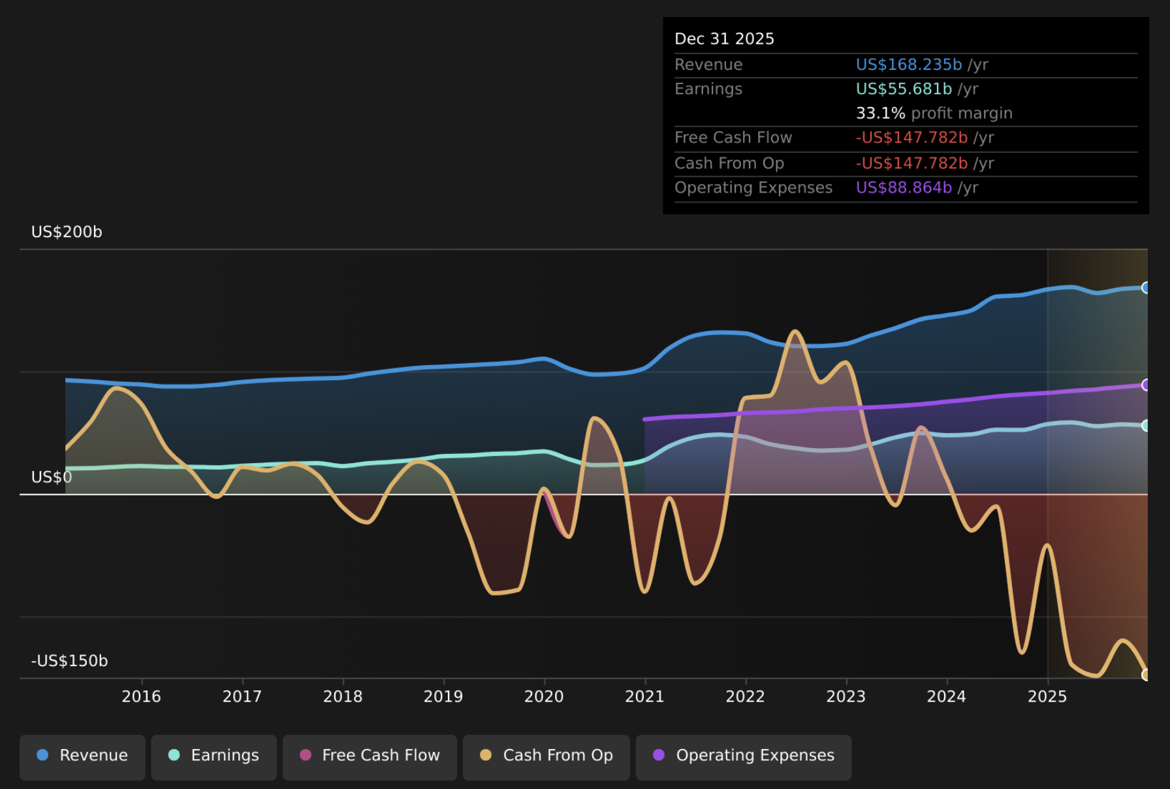Toggle the Revenue series in the legend
Viewport: 1170px width, 789px height.
pyautogui.click(x=83, y=756)
